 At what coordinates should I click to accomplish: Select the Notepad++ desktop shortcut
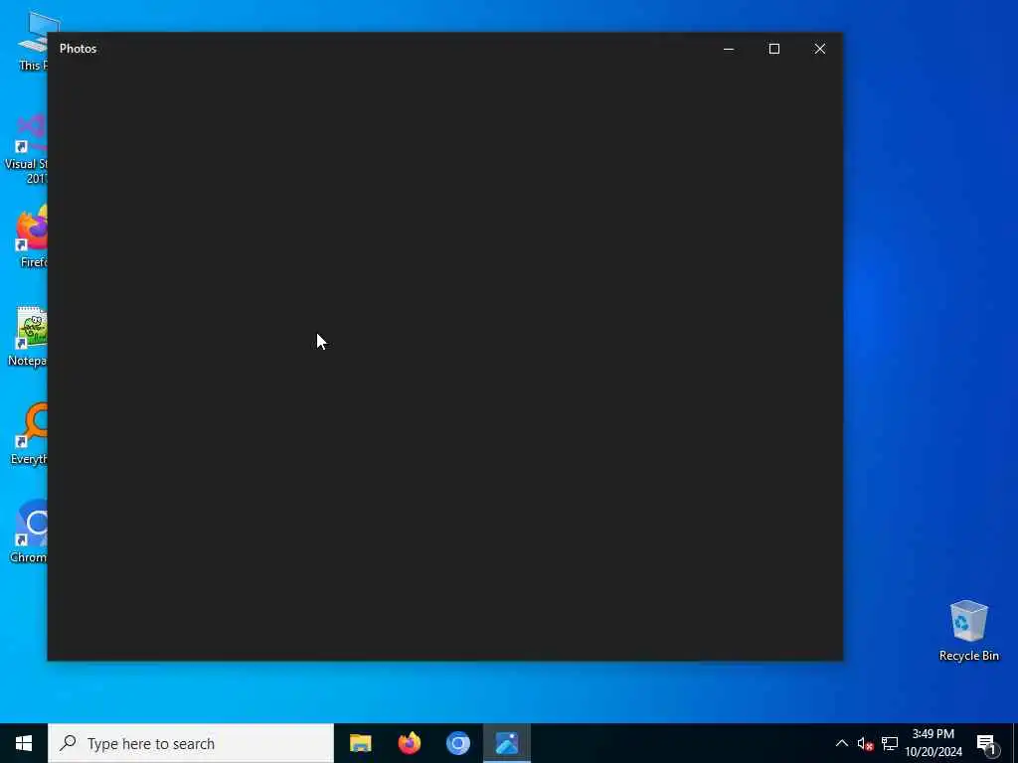click(x=27, y=336)
